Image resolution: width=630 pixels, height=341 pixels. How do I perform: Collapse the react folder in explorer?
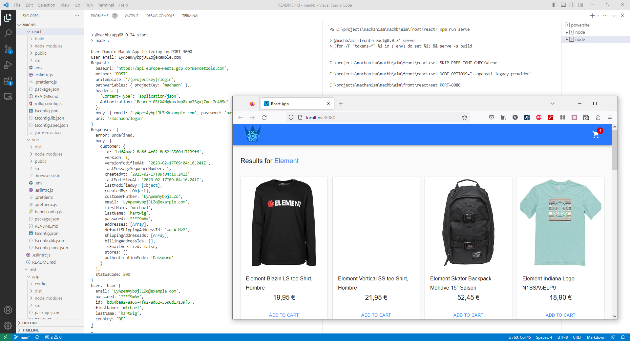click(50, 32)
